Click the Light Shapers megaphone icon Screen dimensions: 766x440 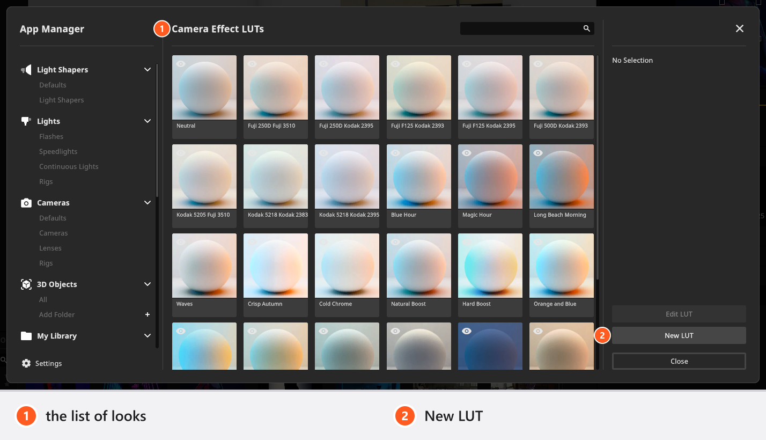pos(26,70)
